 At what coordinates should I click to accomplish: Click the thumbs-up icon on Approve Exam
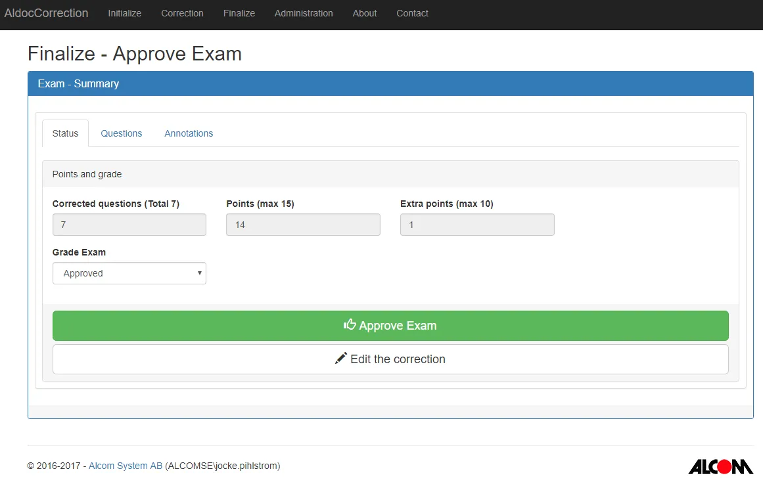pyautogui.click(x=350, y=324)
